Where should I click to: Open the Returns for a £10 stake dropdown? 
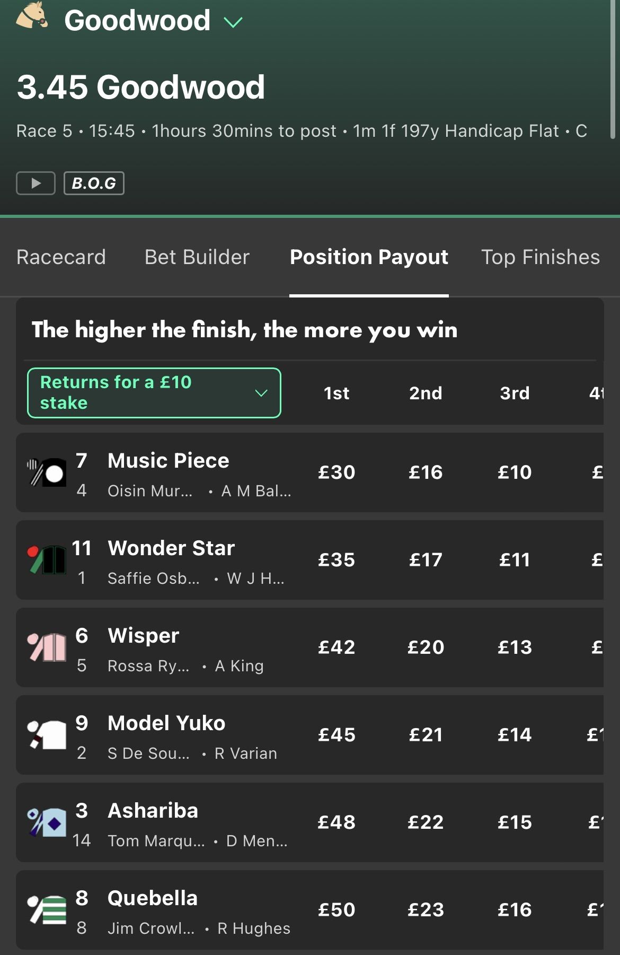154,393
